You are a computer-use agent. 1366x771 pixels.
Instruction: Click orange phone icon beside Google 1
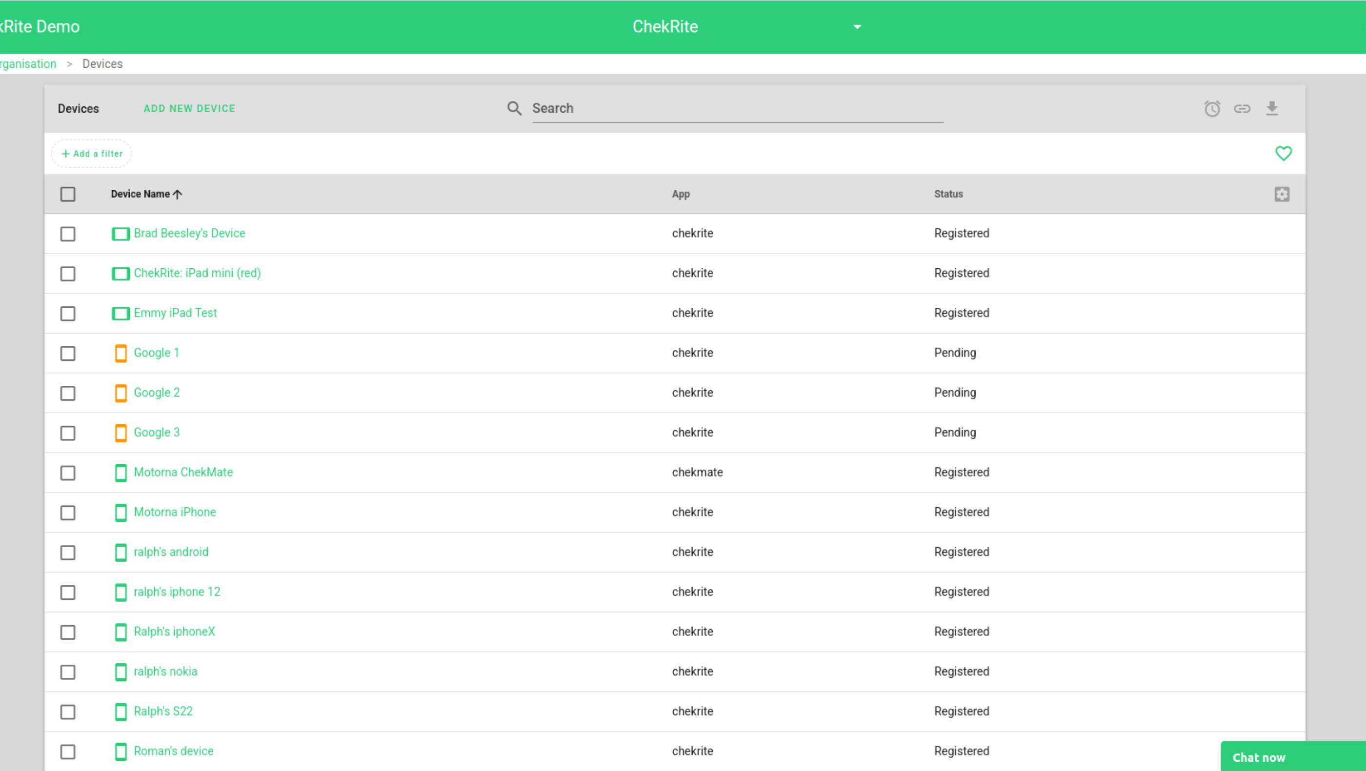pyautogui.click(x=121, y=353)
